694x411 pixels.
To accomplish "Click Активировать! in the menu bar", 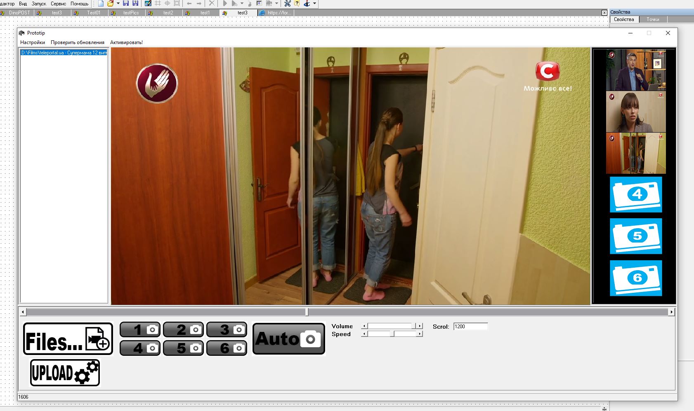I will pos(126,42).
